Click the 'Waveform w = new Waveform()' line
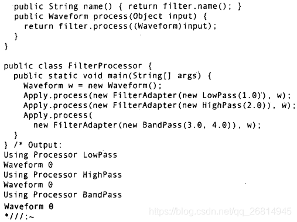This screenshot has height=222, width=297. point(93,85)
